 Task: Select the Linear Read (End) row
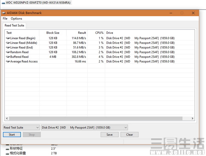tap(100, 47)
